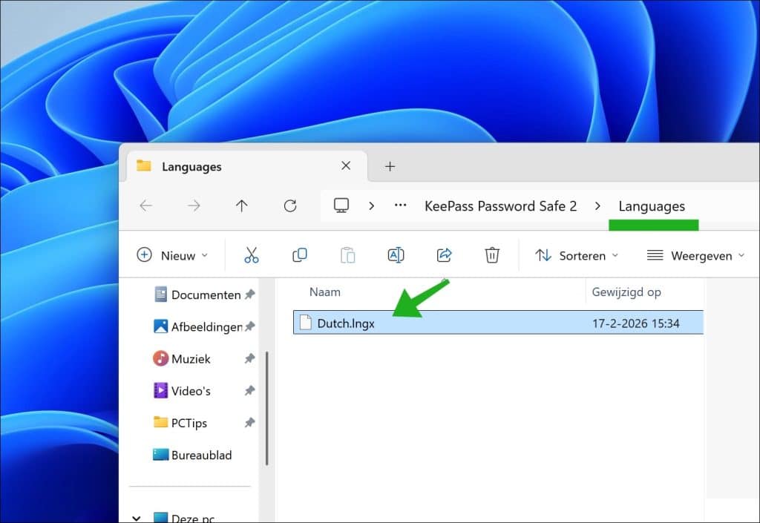
Task: Rename the file via the rename icon
Action: click(396, 255)
